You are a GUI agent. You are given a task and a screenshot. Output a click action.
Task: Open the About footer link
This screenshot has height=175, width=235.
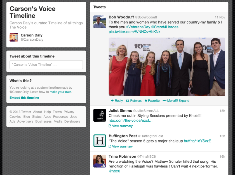click(x=37, y=112)
